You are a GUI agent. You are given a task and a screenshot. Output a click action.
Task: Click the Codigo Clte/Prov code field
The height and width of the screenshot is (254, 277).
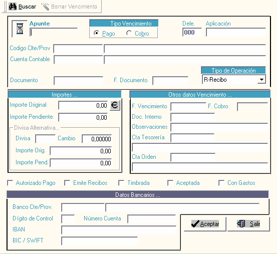coord(78,49)
